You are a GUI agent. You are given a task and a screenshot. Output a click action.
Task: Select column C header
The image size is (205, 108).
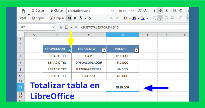click(x=89, y=35)
